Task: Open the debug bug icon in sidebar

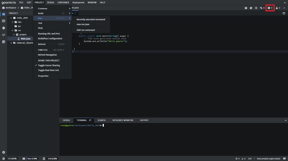Action: click(x=4, y=28)
